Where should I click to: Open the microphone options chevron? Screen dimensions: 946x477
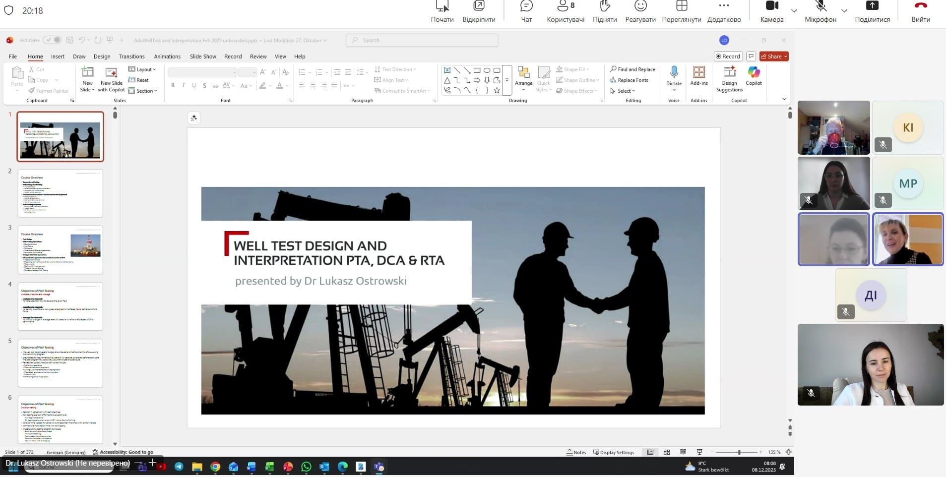(844, 10)
